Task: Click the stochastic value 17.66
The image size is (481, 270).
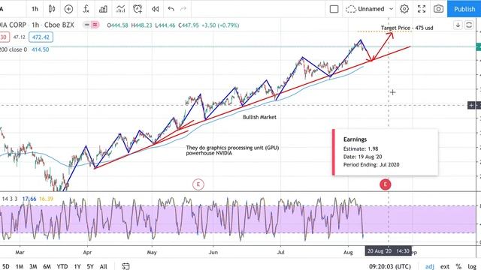Action: 29,199
